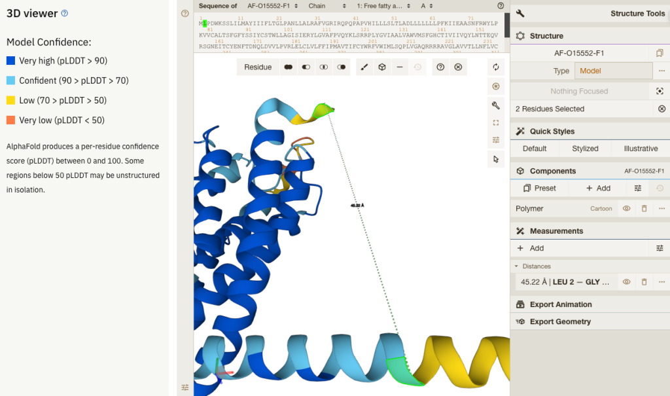Toggle visibility of Polymer component
Screen dimensions: 670x396
[626, 209]
